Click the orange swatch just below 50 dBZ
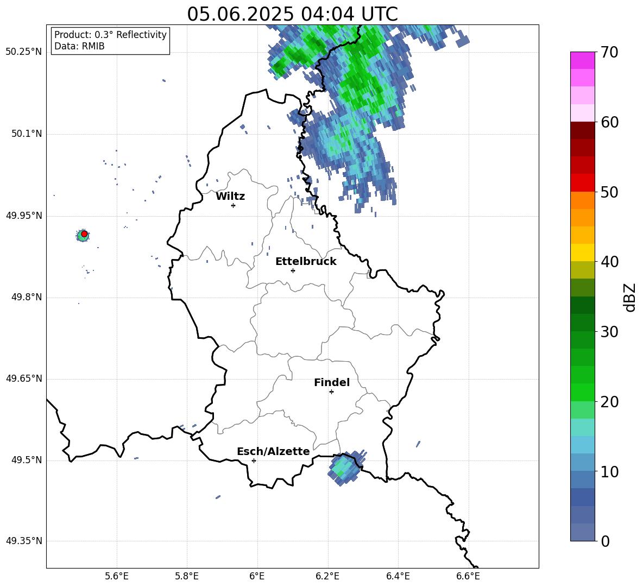The height and width of the screenshot is (587, 643). [x=583, y=200]
